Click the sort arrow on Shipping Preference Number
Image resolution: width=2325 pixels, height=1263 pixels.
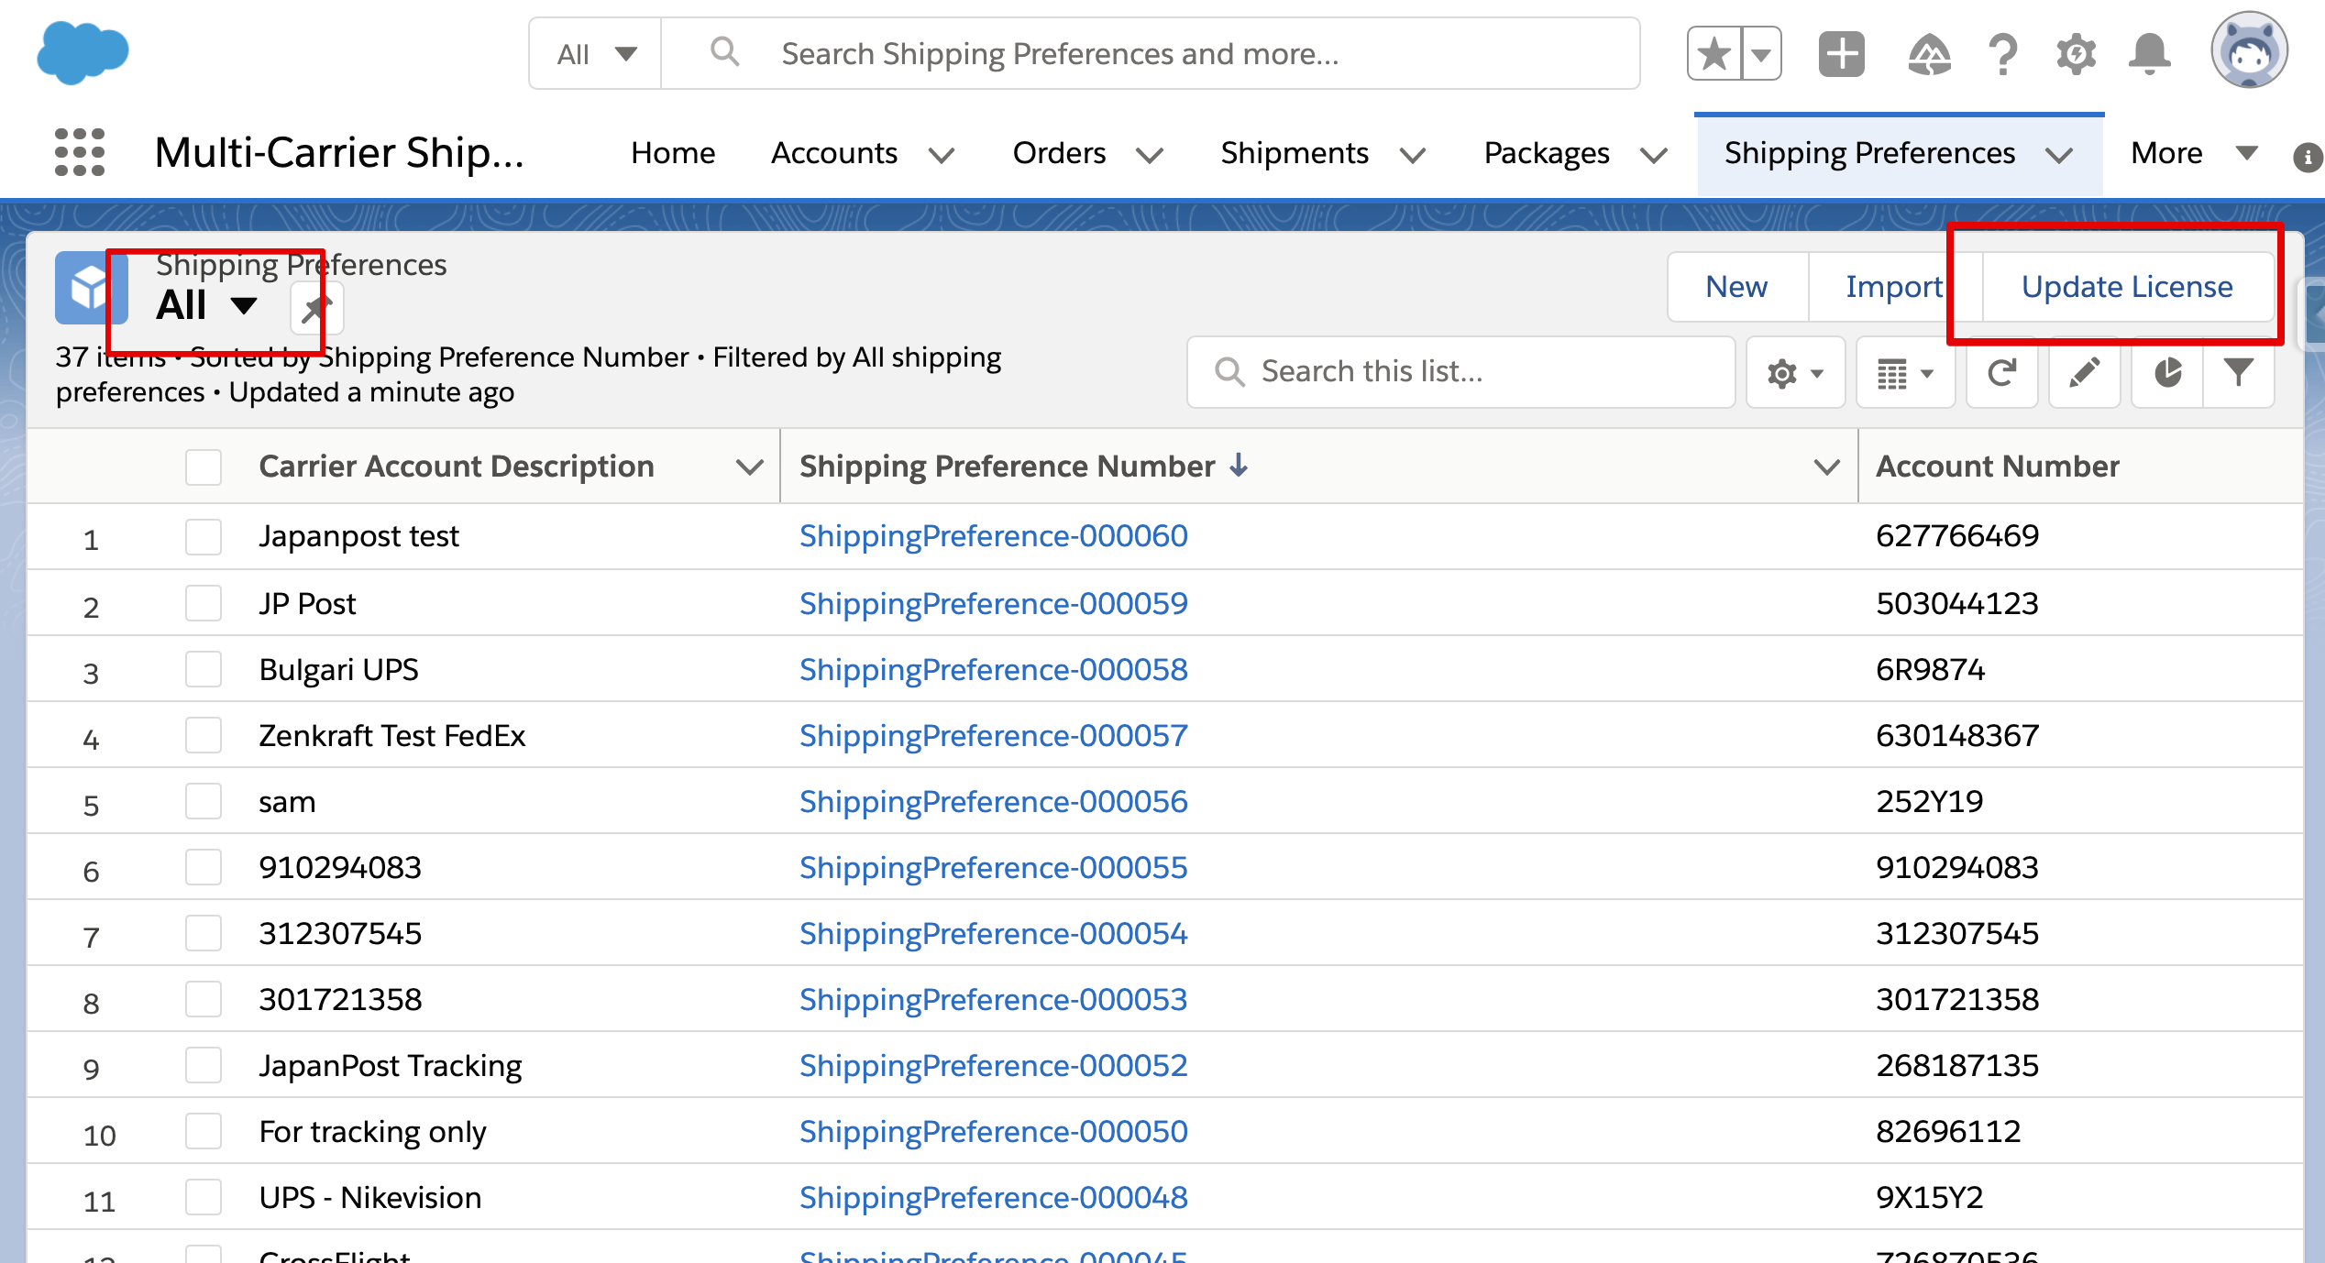coord(1239,466)
